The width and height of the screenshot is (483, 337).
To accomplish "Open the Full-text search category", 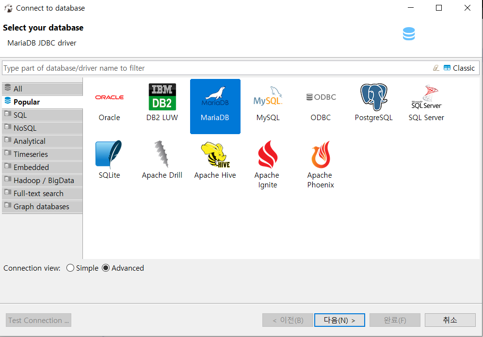I will (43, 193).
